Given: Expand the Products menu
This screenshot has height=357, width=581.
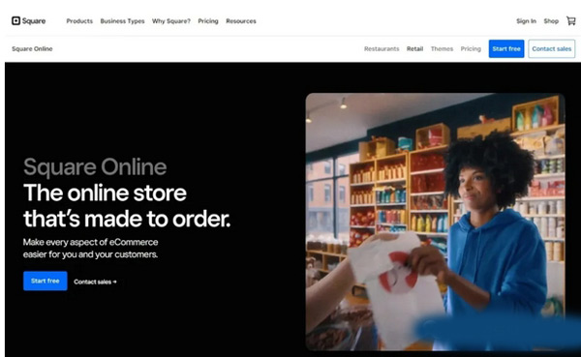Looking at the screenshot, I should pos(79,21).
